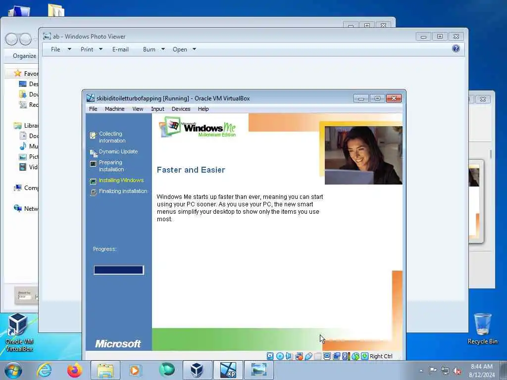Select Music library in Explorer sidebar
The image size is (507, 380).
(x=29, y=146)
